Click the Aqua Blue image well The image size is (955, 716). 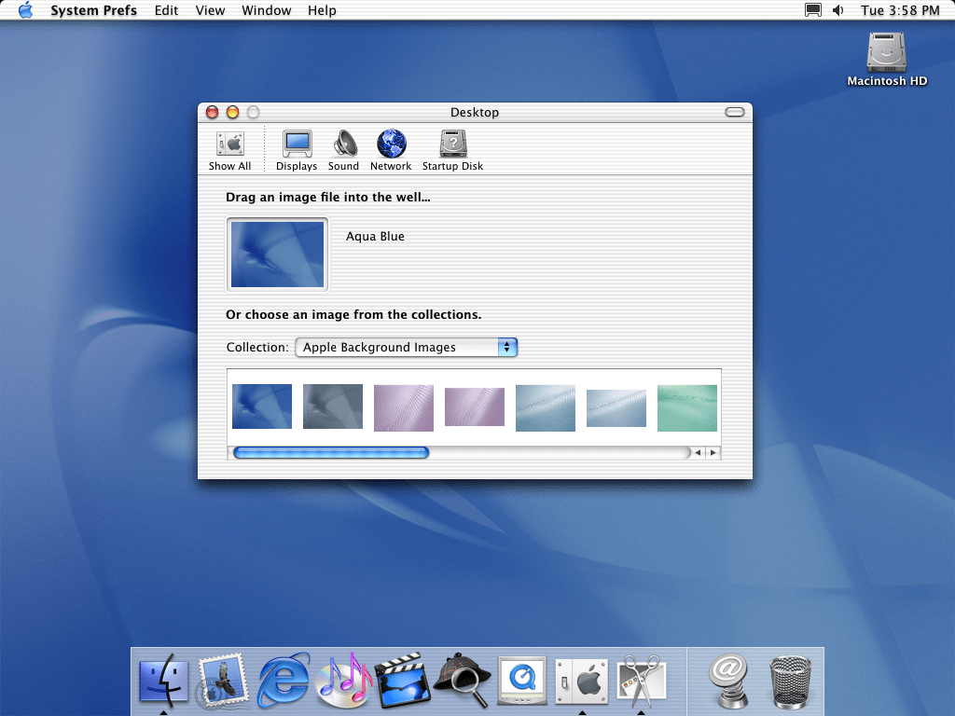point(277,254)
